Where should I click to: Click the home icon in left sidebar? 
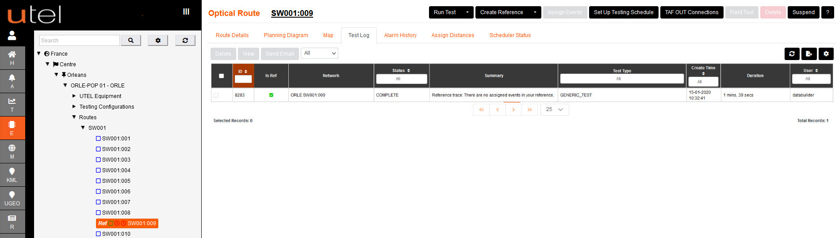[x=12, y=57]
